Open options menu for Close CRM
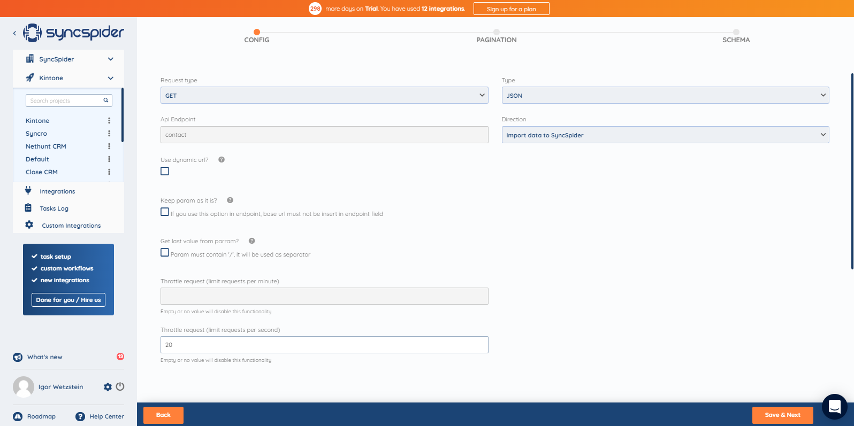The height and width of the screenshot is (426, 854). point(109,172)
